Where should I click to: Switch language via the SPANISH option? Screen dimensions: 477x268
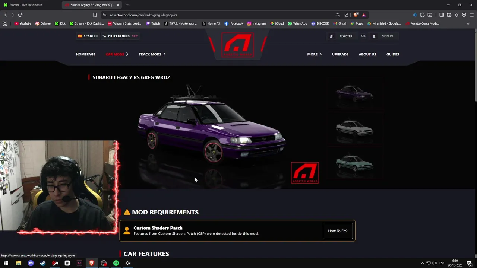pyautogui.click(x=88, y=36)
